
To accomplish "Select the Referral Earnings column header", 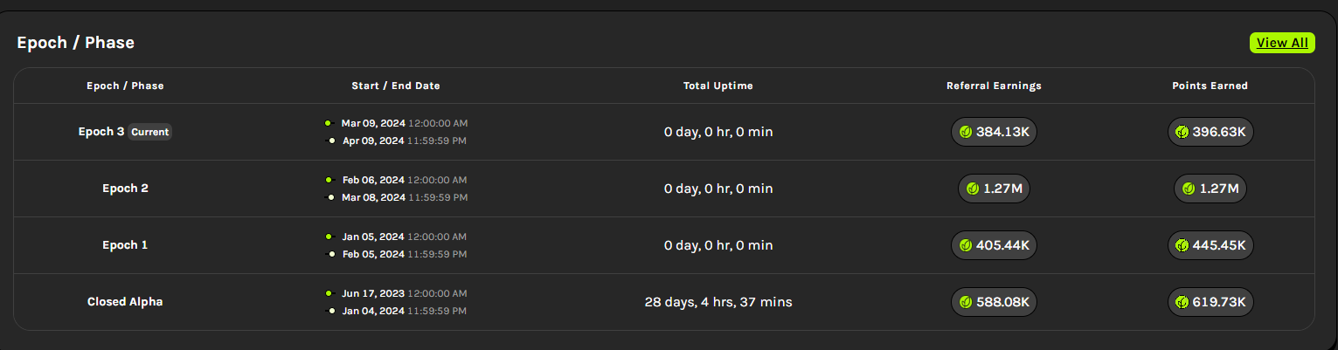I will (994, 86).
